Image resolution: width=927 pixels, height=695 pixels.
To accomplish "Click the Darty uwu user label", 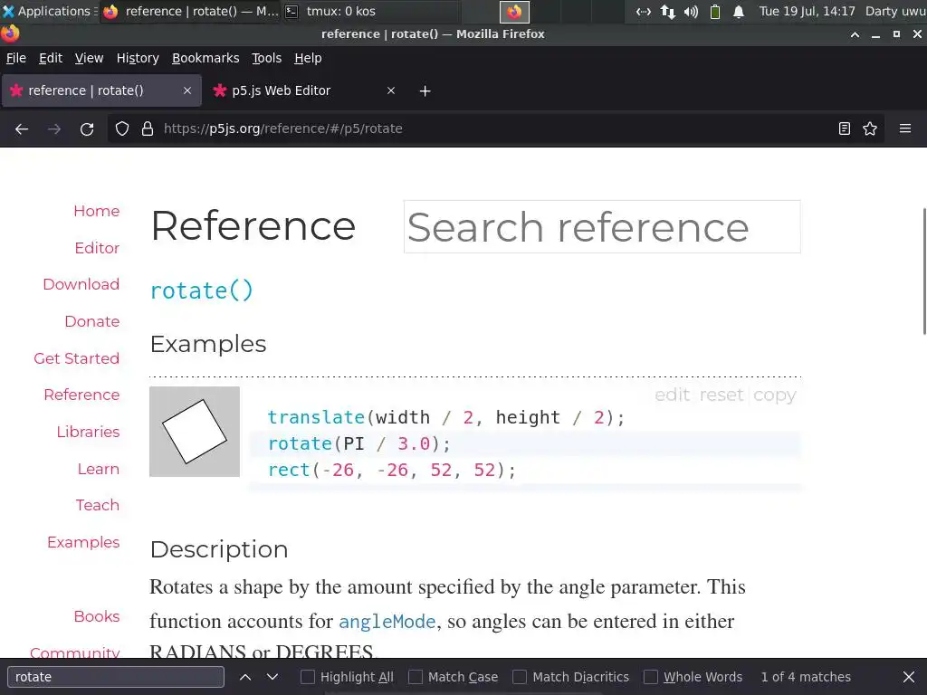I will pyautogui.click(x=895, y=11).
